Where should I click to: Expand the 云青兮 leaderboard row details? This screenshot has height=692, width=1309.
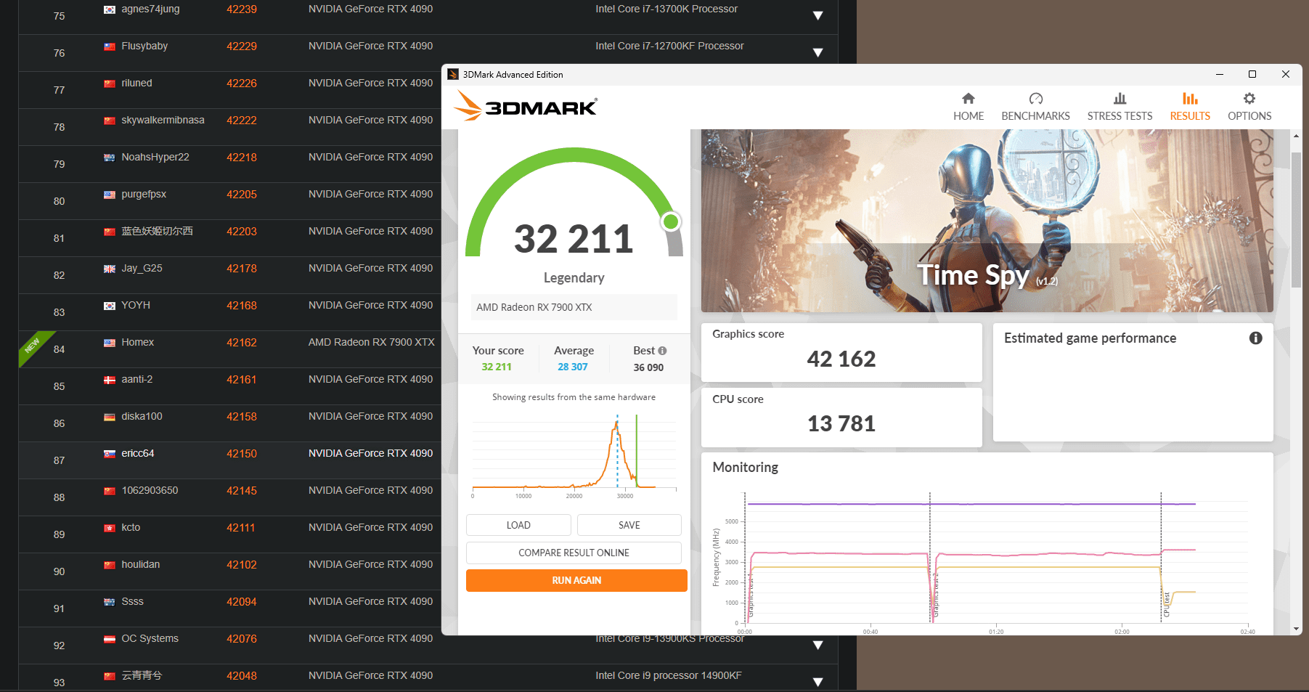(x=817, y=683)
